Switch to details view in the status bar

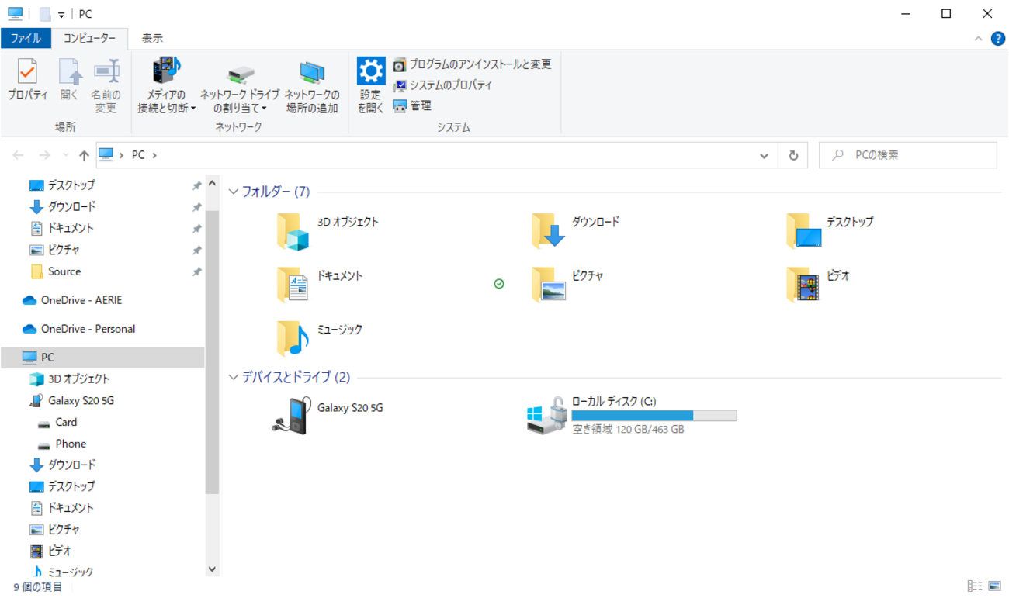pyautogui.click(x=975, y=586)
